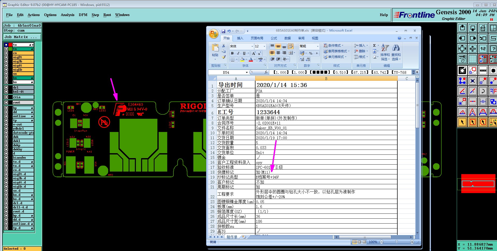This screenshot has height=251, width=497.
Task: Switch to the 页面布局 ribbon tab
Action: click(257, 38)
